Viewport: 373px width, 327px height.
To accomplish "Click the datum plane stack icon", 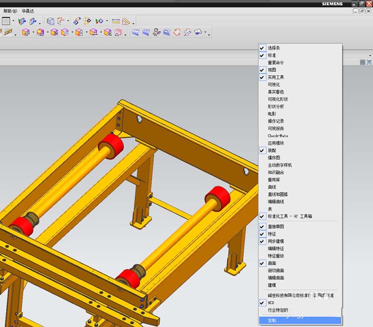I will pos(50,21).
